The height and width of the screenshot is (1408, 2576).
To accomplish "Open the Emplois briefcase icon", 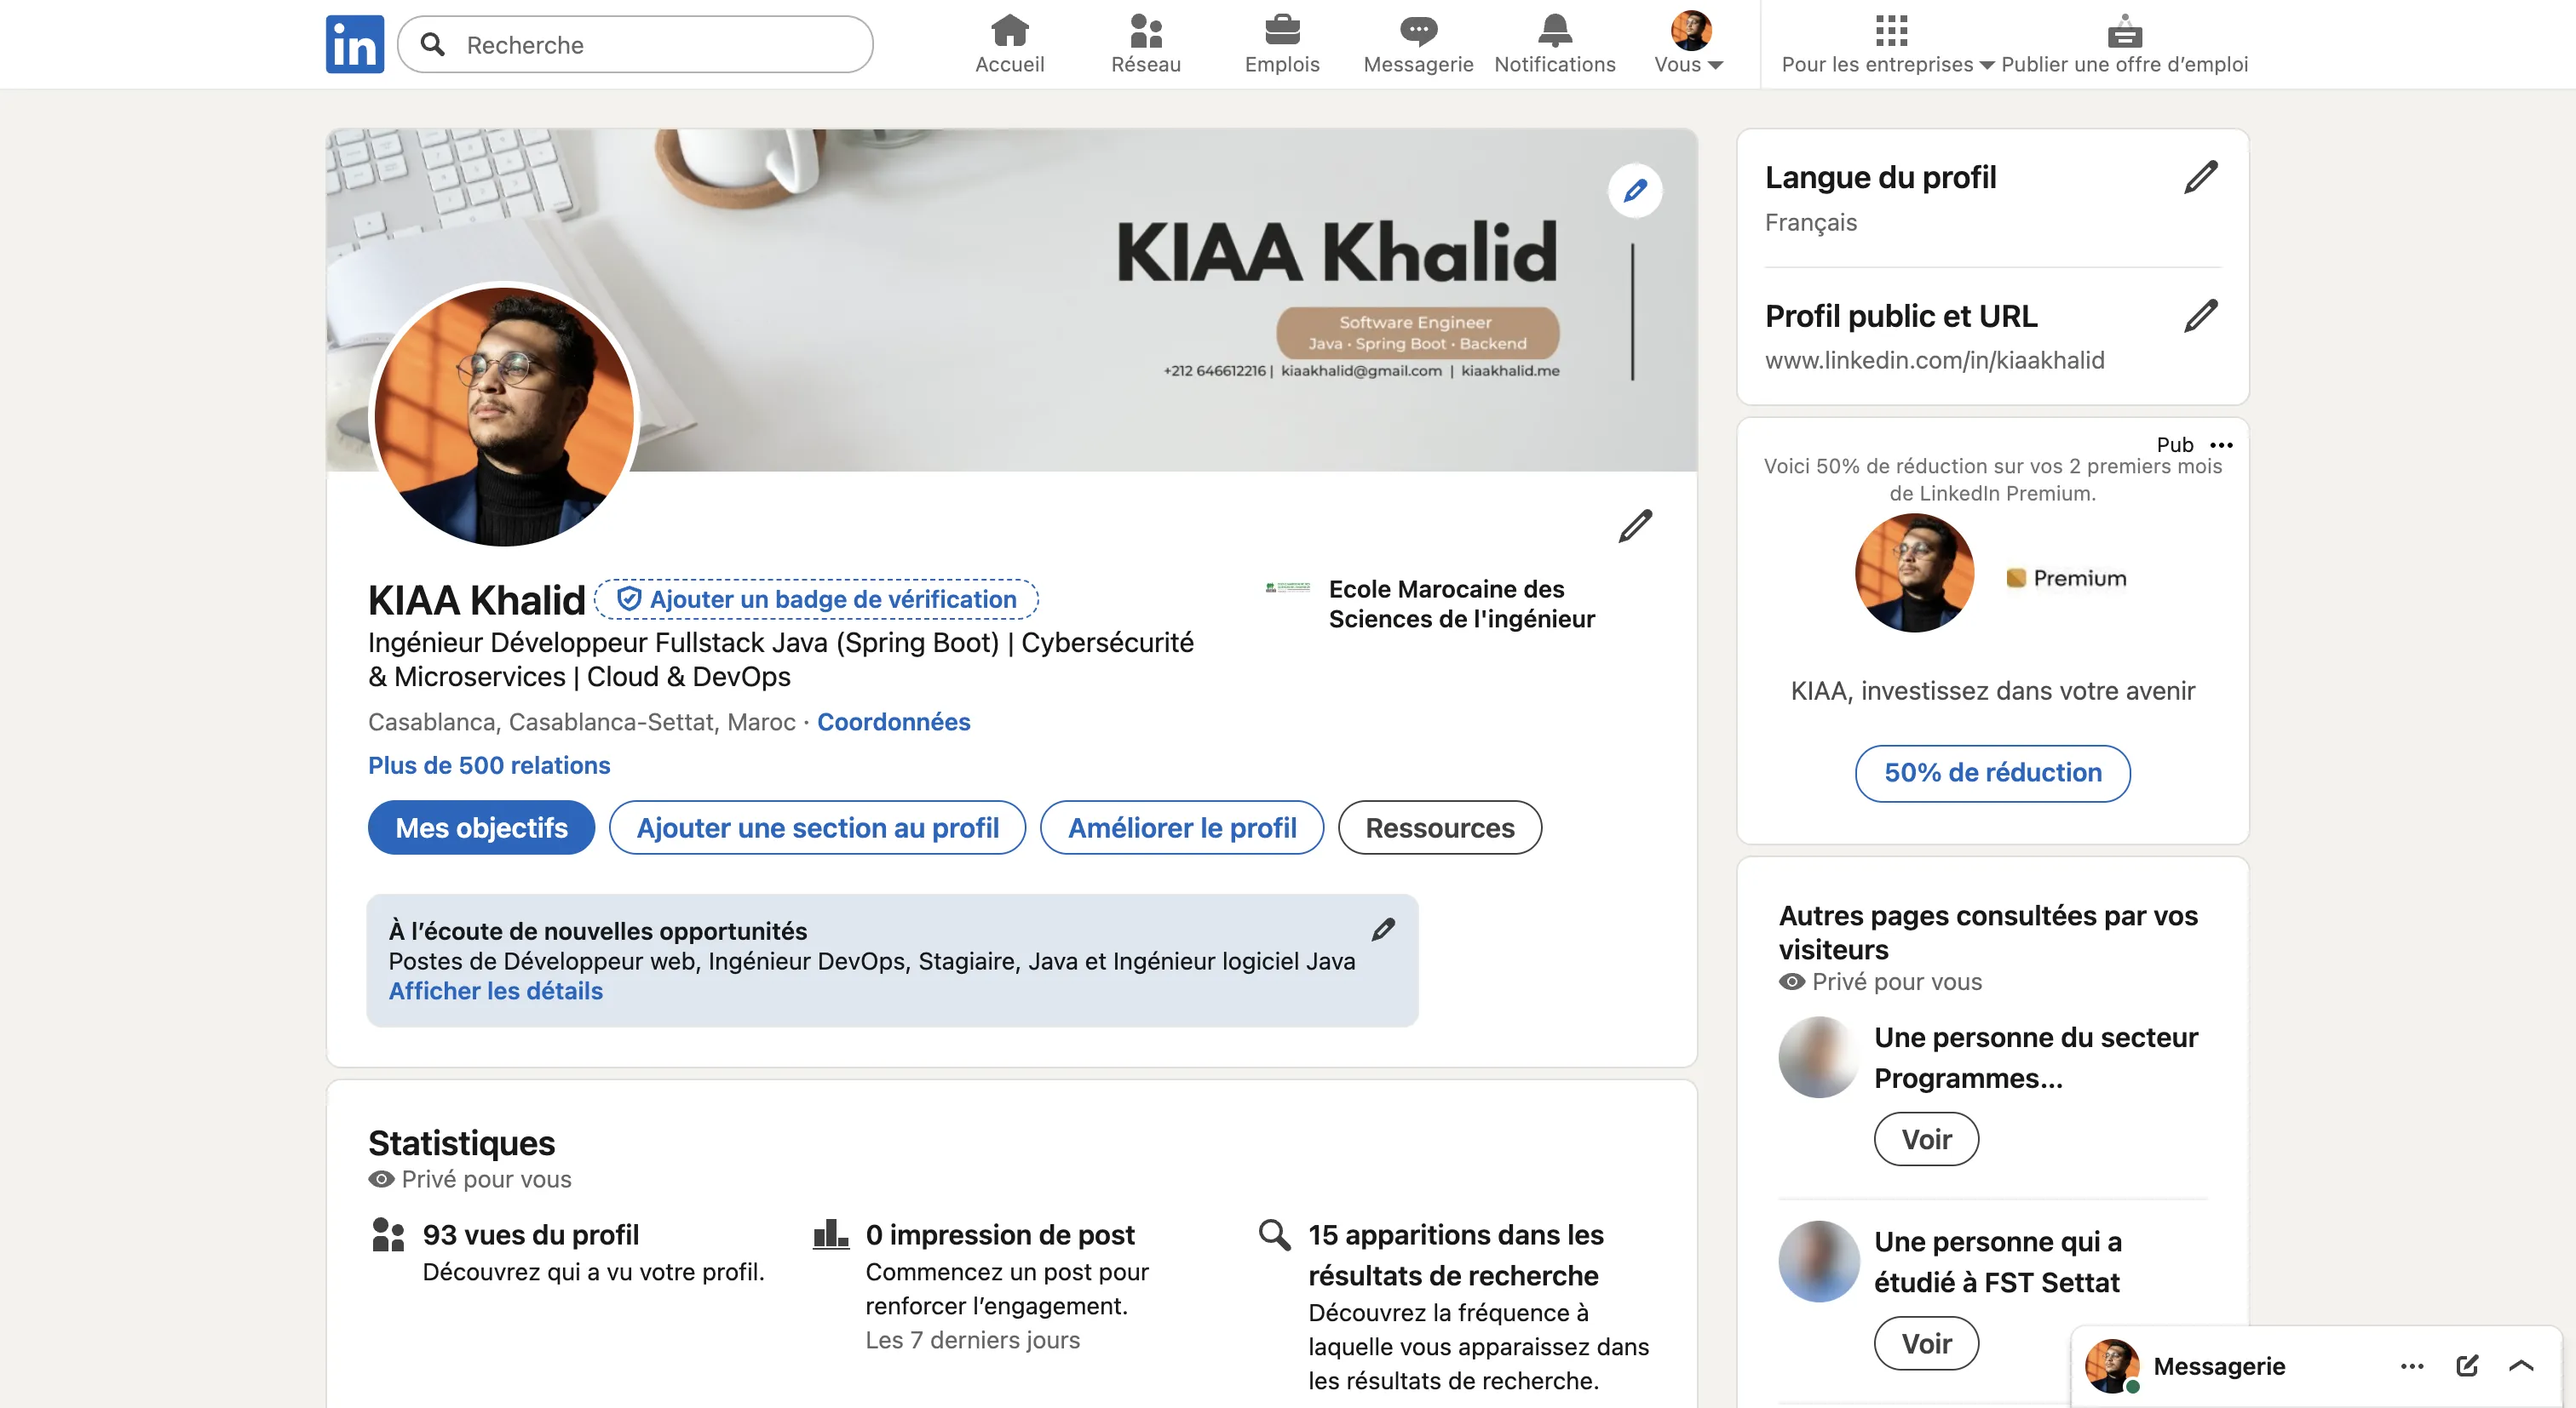I will 1282,32.
